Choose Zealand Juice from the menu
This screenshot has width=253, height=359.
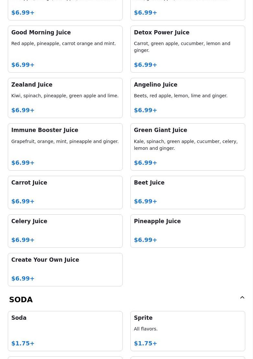[x=65, y=98]
